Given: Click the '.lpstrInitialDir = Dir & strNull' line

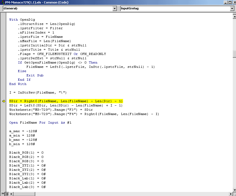Looking at the screenshot, I should click(x=52, y=45).
